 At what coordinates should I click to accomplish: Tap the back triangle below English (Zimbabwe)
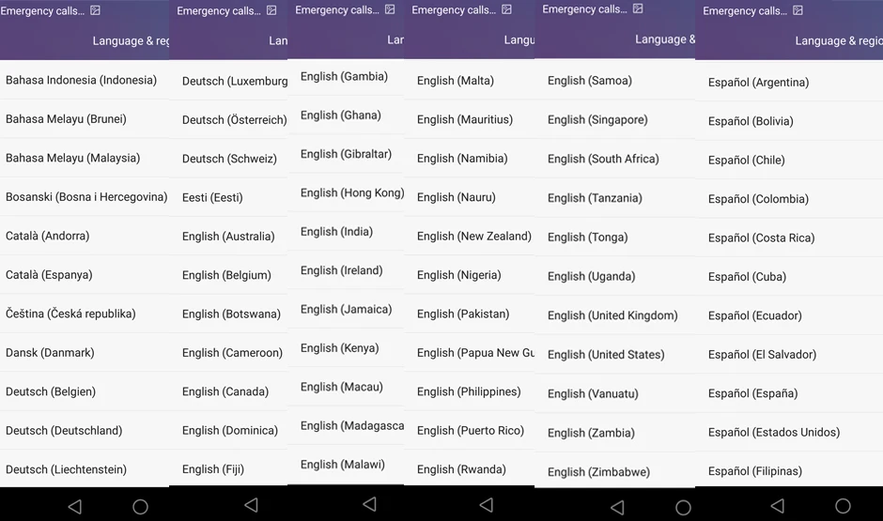pyautogui.click(x=618, y=508)
